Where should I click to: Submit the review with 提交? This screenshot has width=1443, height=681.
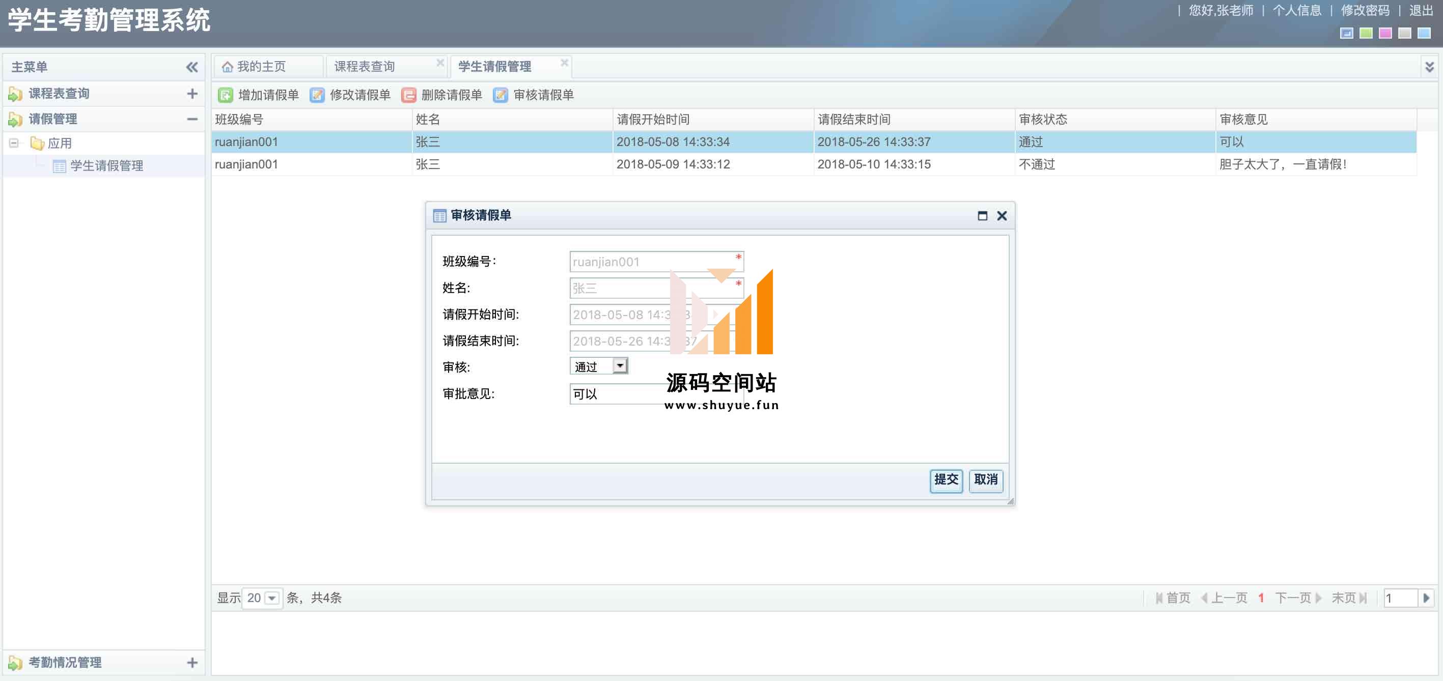(x=946, y=480)
